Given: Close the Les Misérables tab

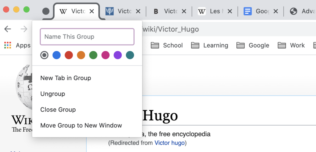Looking at the screenshot, I should click(x=230, y=11).
